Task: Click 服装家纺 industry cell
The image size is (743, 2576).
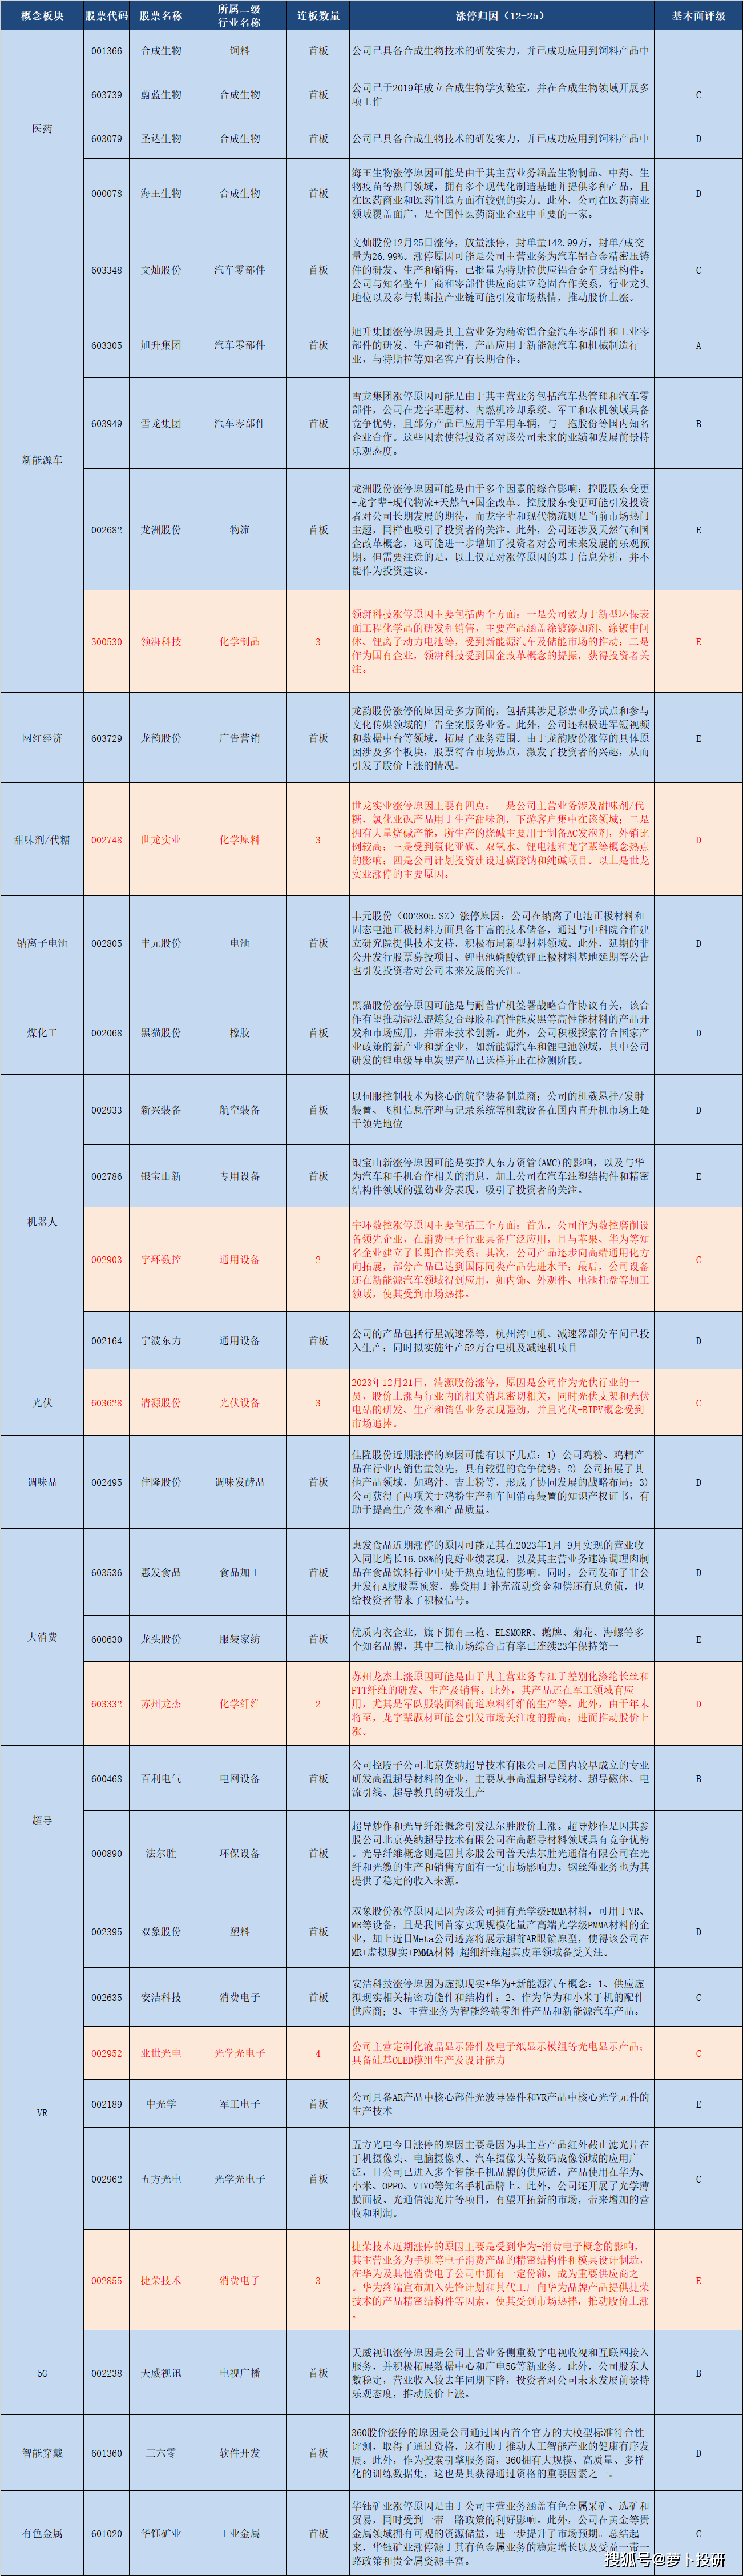Action: tap(240, 1640)
